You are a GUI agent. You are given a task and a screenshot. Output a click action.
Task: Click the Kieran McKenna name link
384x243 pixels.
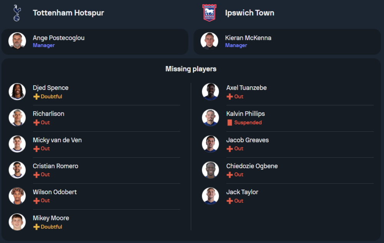248,38
